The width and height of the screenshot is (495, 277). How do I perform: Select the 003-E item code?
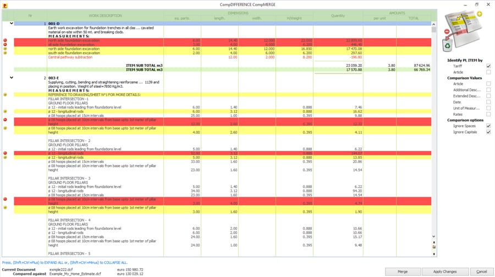pos(54,78)
